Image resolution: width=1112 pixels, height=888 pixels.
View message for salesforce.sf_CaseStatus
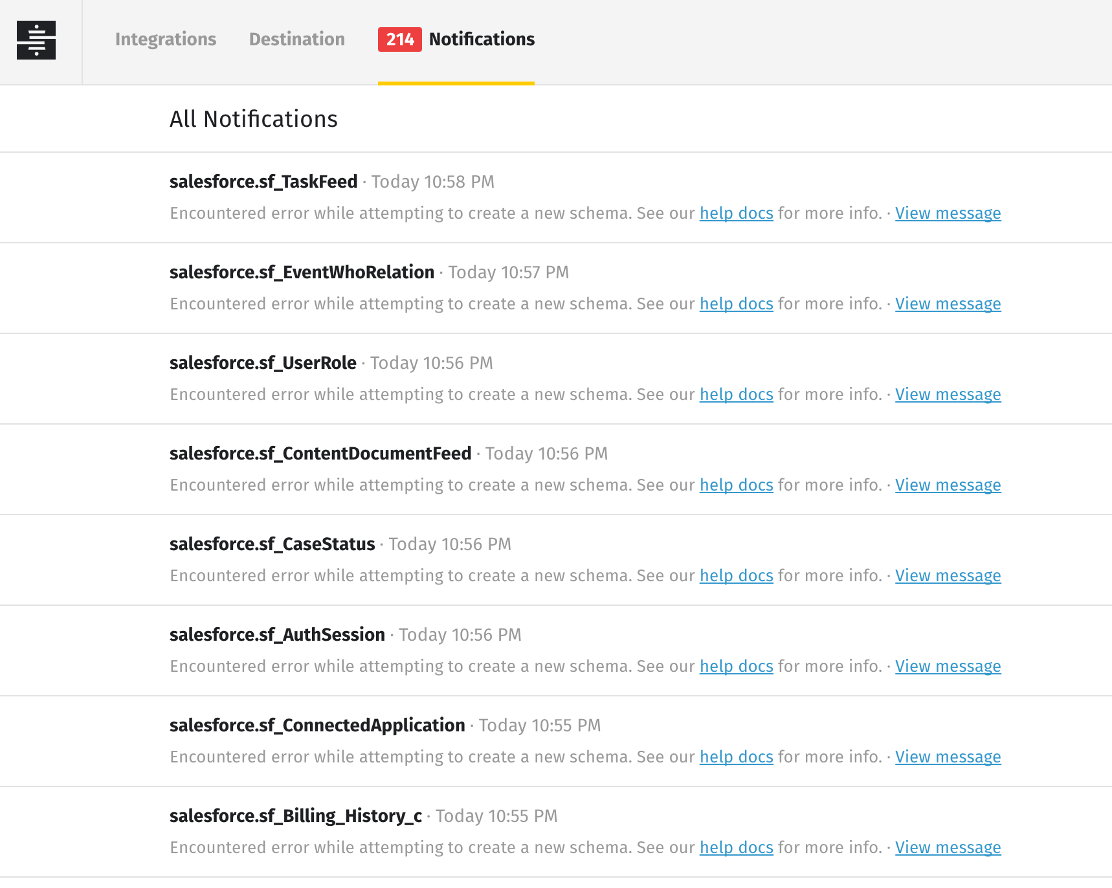pos(948,576)
